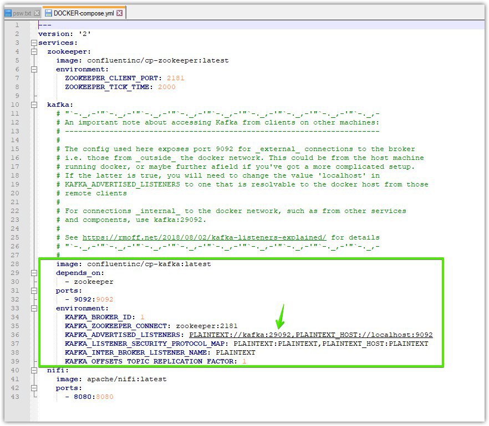Click the '- zookeeper' dependency entry
489x426 pixels.
click(x=89, y=282)
